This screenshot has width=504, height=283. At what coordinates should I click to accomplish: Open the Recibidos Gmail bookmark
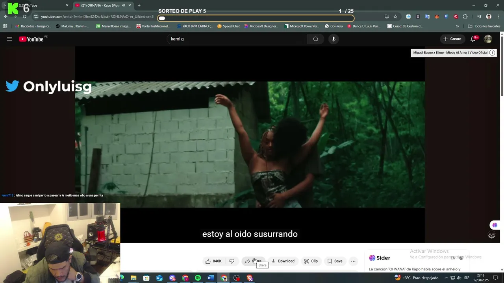33,26
